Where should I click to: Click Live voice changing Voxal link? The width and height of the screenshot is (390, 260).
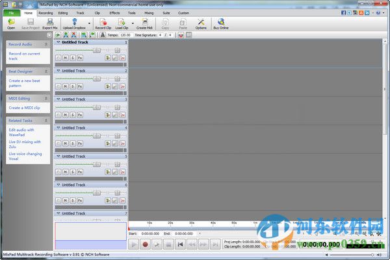tap(25, 156)
